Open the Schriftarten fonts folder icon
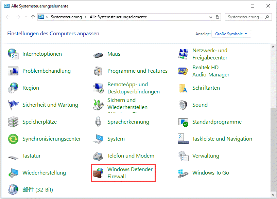Viewport: 277px width, 199px height. [x=183, y=88]
